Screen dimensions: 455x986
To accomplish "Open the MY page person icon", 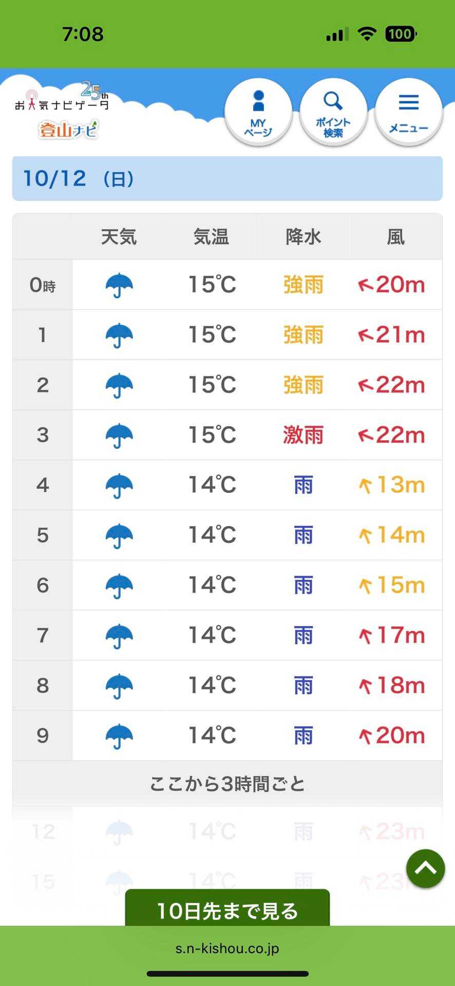I will [258, 113].
